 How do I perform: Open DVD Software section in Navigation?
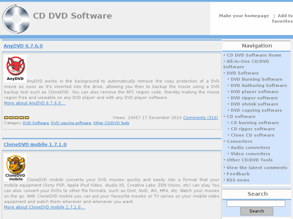click(243, 73)
